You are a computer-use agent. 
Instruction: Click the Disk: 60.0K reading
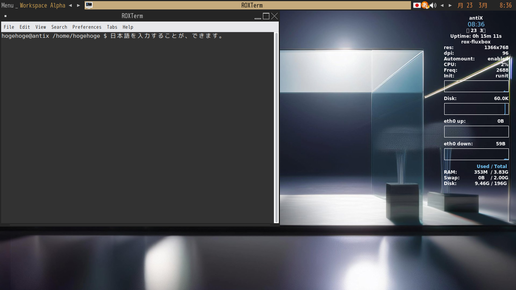coord(476,99)
